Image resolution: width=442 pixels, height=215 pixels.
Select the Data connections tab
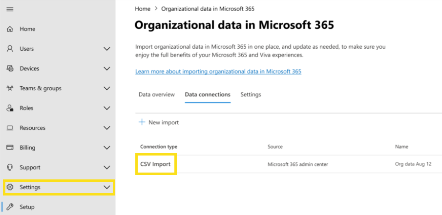(208, 95)
